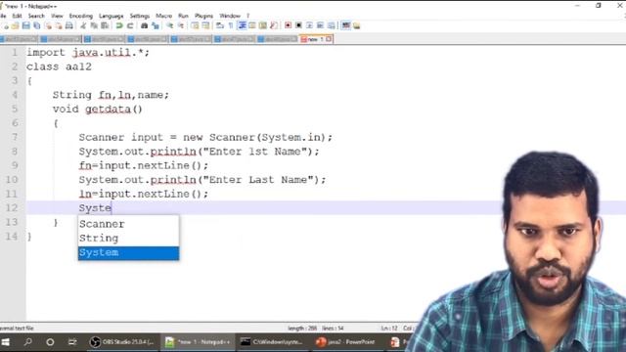
Task: Switch to OBS Studio on the taskbar
Action: pos(121,342)
